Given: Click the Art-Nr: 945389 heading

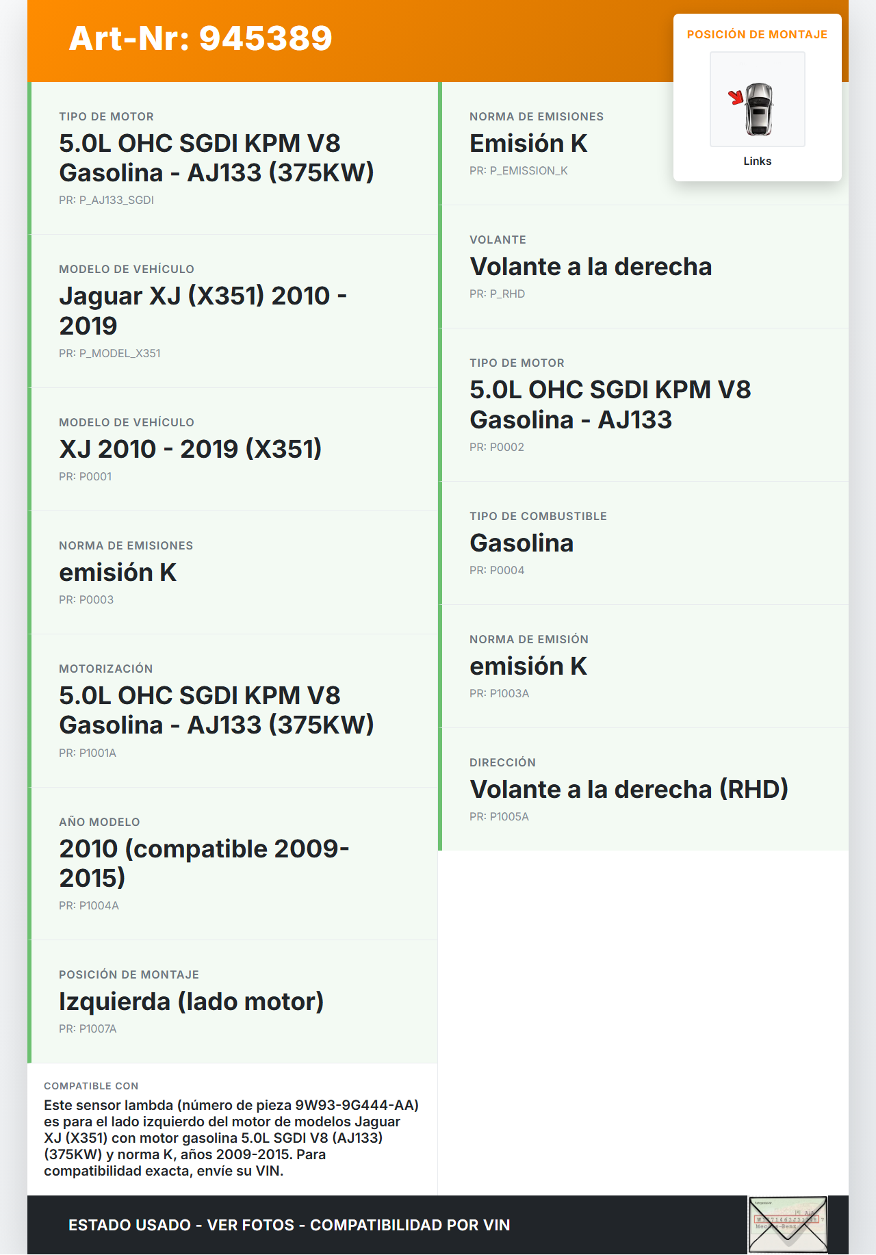Looking at the screenshot, I should pos(201,38).
